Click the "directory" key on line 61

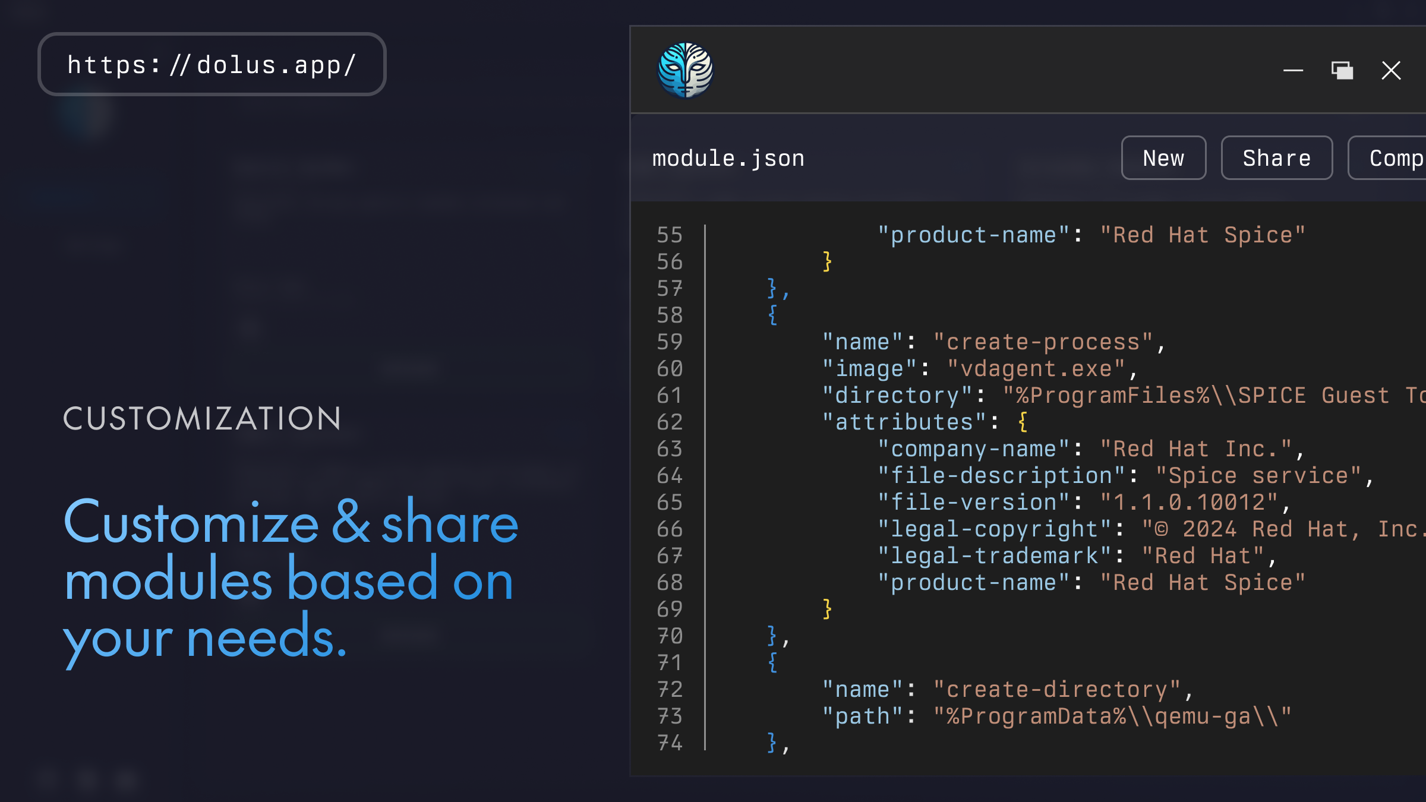click(897, 395)
